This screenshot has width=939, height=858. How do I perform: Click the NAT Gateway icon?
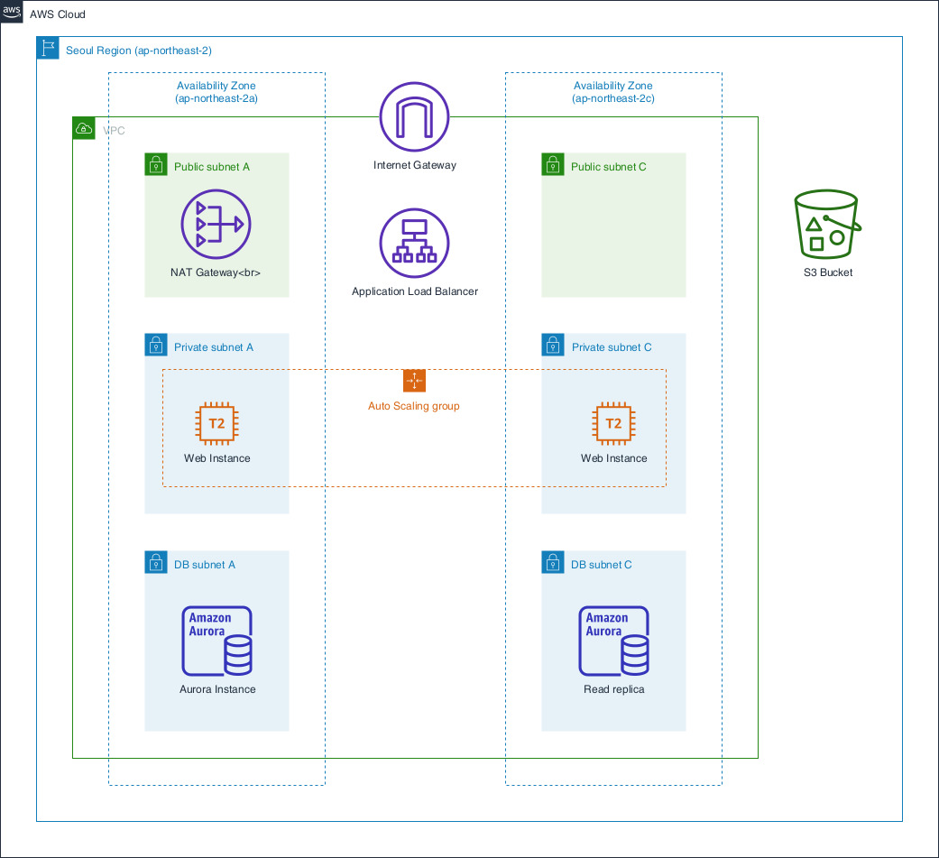216,224
